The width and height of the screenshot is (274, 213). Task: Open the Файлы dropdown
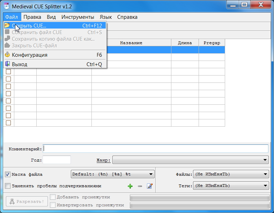click(231, 174)
